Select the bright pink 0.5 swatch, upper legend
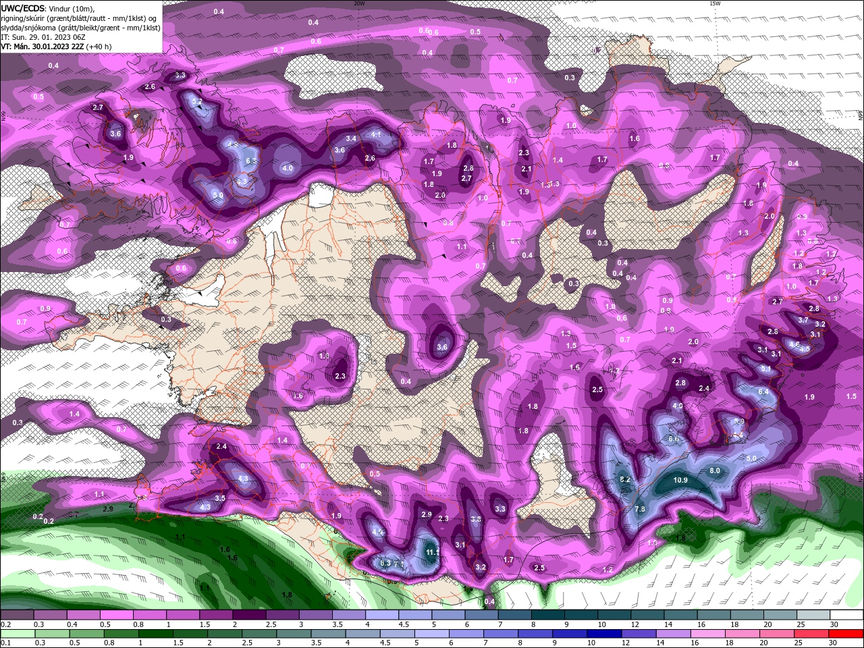This screenshot has width=864, height=648. point(115,615)
